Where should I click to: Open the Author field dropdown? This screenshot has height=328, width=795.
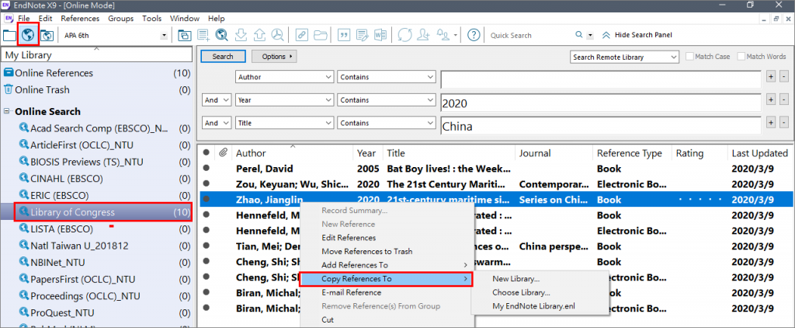coord(284,77)
